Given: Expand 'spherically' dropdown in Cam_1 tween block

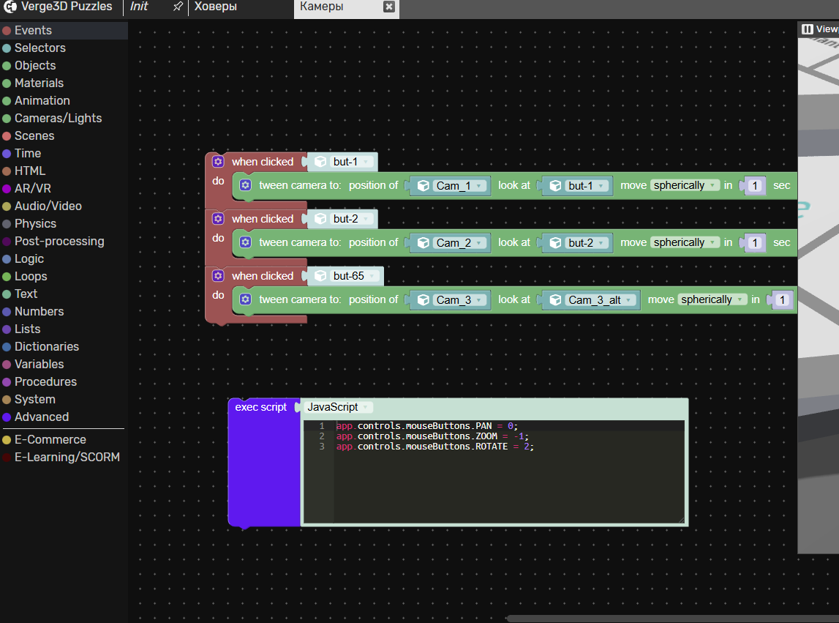Looking at the screenshot, I should point(684,185).
